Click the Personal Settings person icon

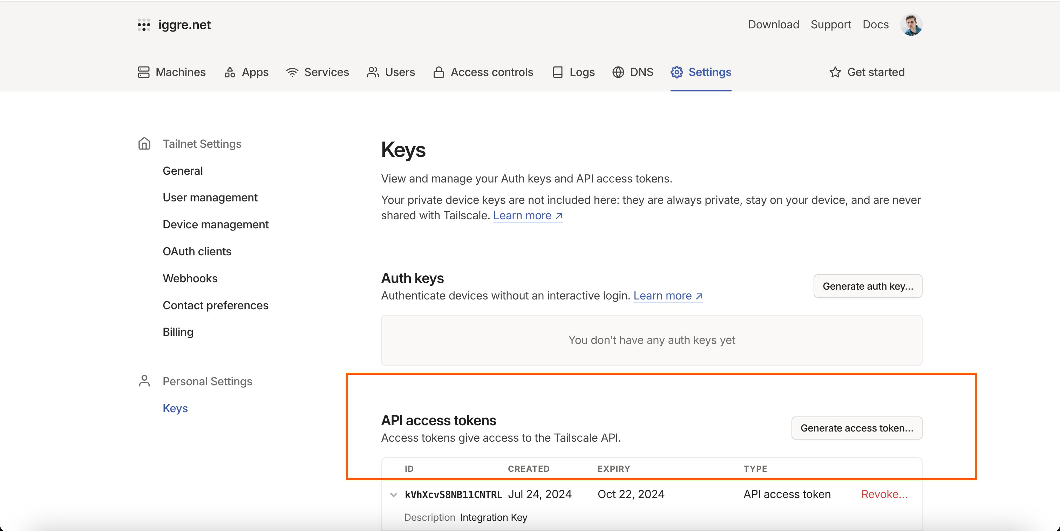(144, 381)
